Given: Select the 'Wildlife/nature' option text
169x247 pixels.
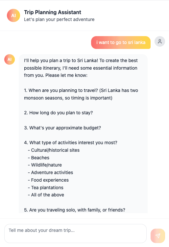Looking at the screenshot, I should (46, 165).
